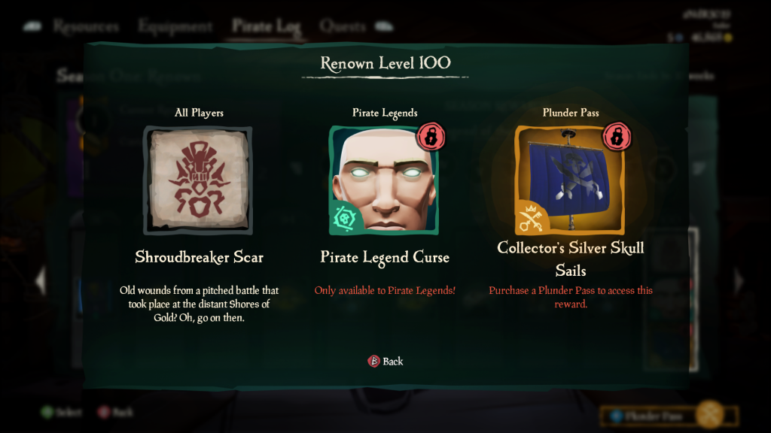Select the Shroudbreaker Scar reward thumbnail
Viewport: 771px width, 433px height.
pos(198,180)
